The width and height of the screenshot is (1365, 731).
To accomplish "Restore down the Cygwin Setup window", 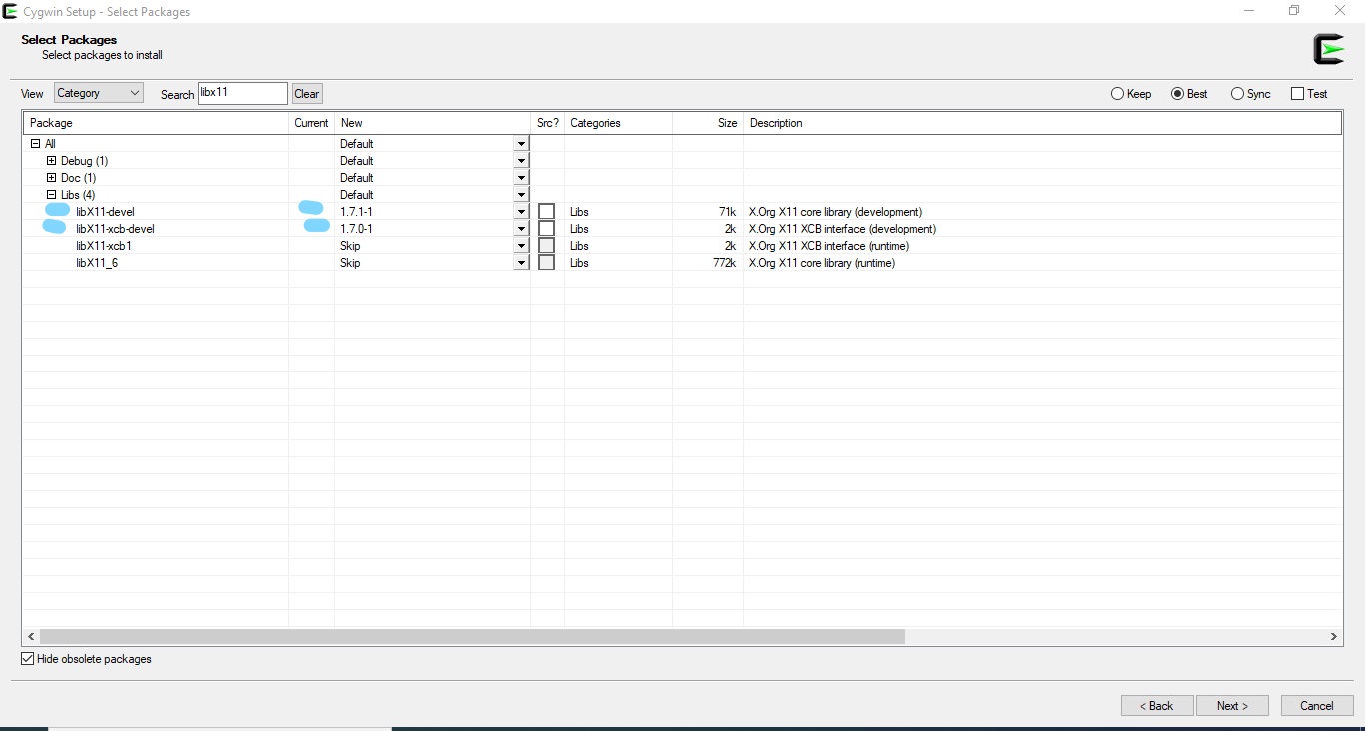I will pyautogui.click(x=1294, y=11).
